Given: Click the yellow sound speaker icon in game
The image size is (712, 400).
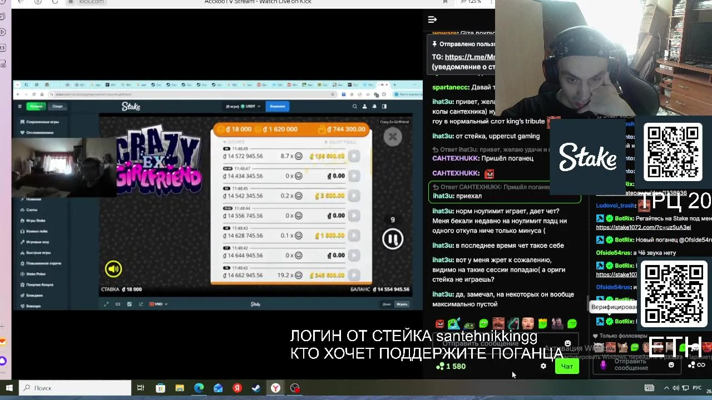Looking at the screenshot, I should [113, 269].
